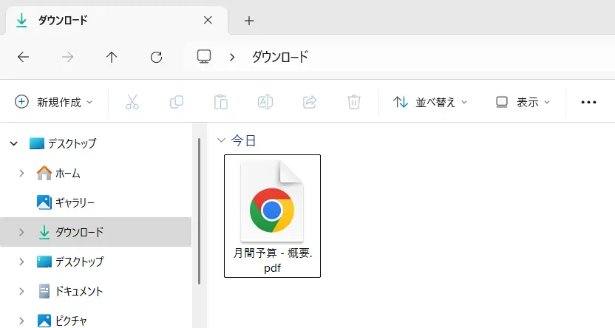Screen dimensions: 615x328
Task: Click the forward navigation arrow
Action: pyautogui.click(x=67, y=57)
